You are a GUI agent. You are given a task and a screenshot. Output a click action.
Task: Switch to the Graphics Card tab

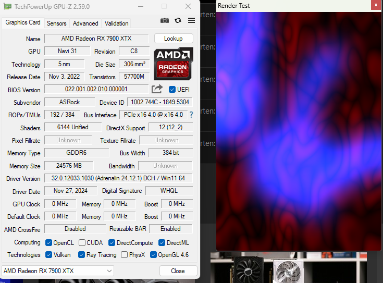[23, 22]
